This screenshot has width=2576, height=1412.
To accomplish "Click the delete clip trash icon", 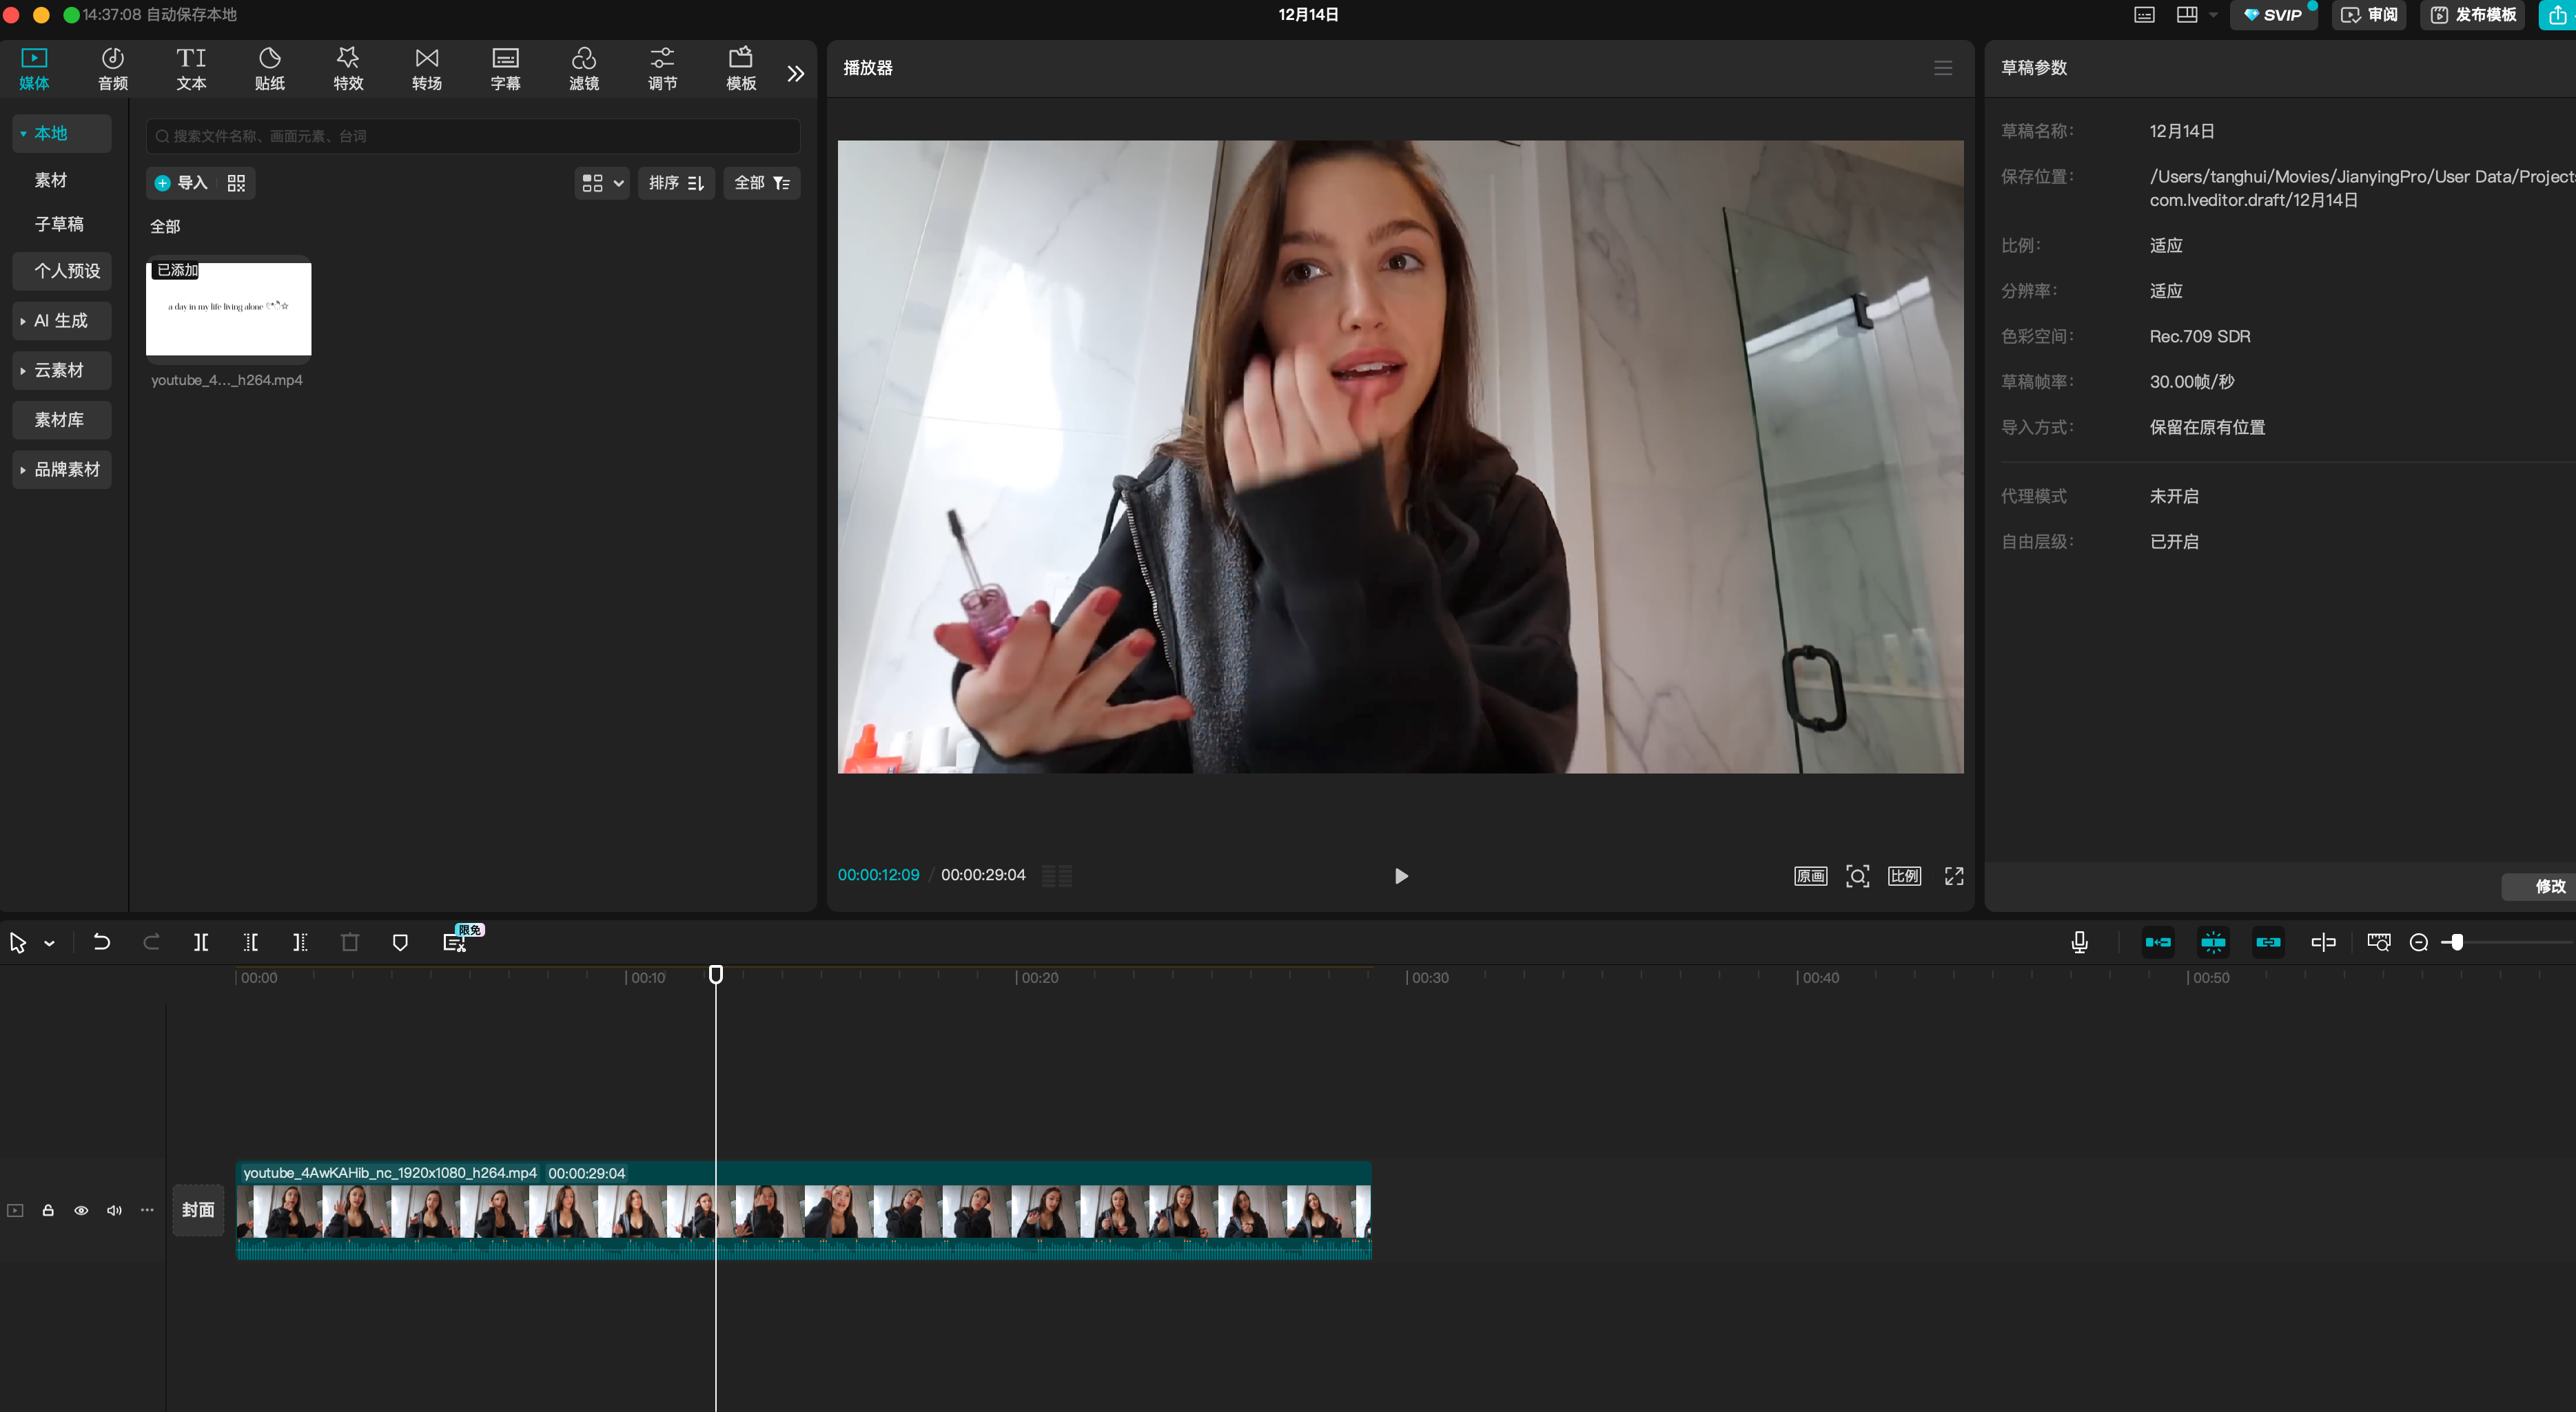I will click(349, 942).
